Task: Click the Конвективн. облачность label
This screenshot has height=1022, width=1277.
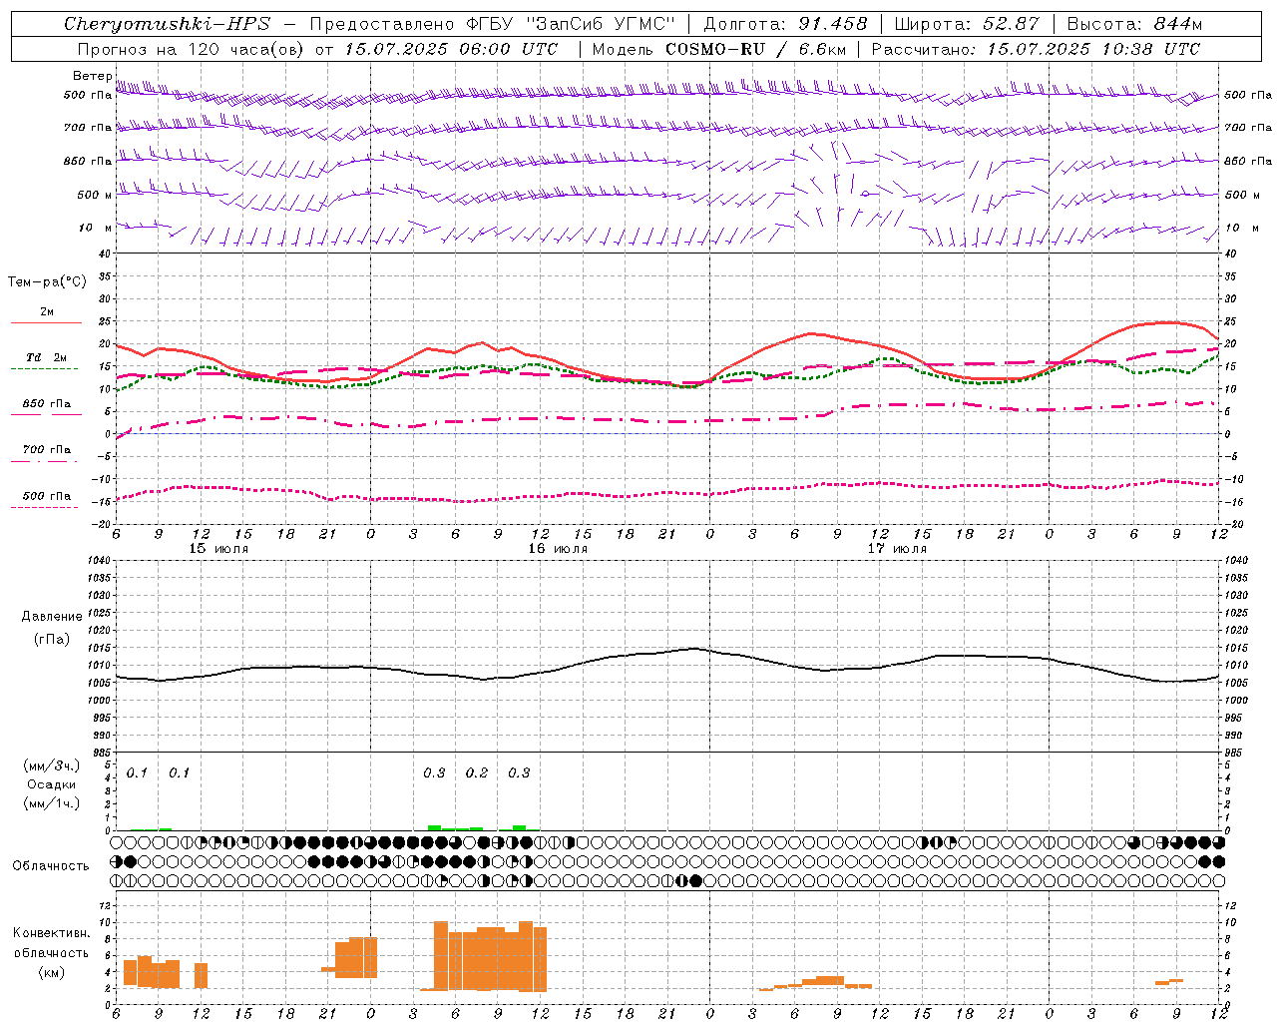Action: pyautogui.click(x=51, y=942)
